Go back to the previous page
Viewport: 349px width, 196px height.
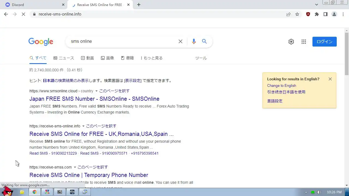(x=6, y=14)
